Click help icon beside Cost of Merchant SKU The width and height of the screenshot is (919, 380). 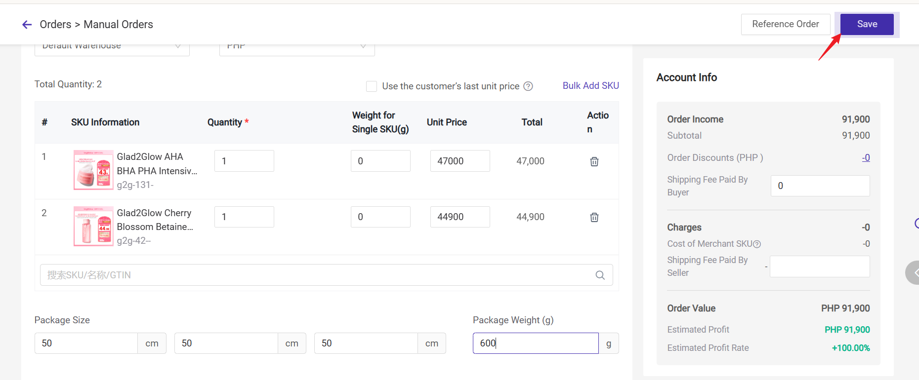(x=757, y=244)
